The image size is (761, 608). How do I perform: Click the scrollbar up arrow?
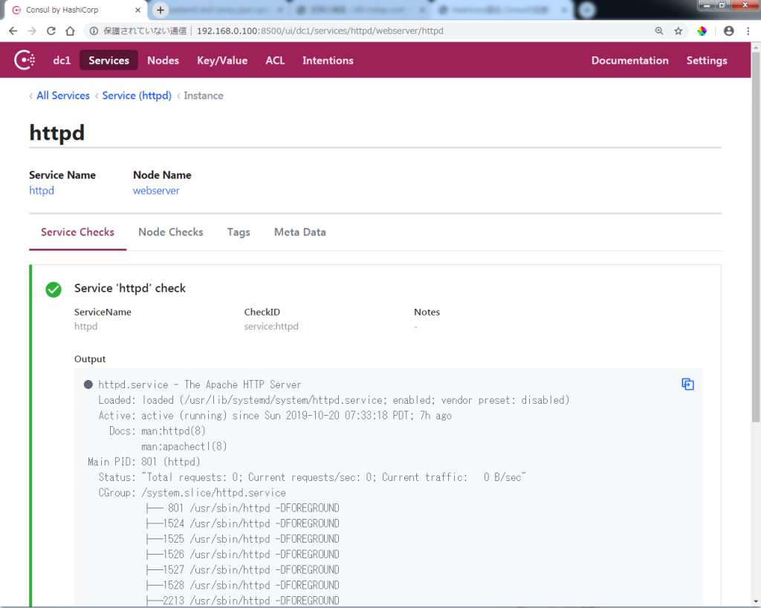(x=756, y=47)
